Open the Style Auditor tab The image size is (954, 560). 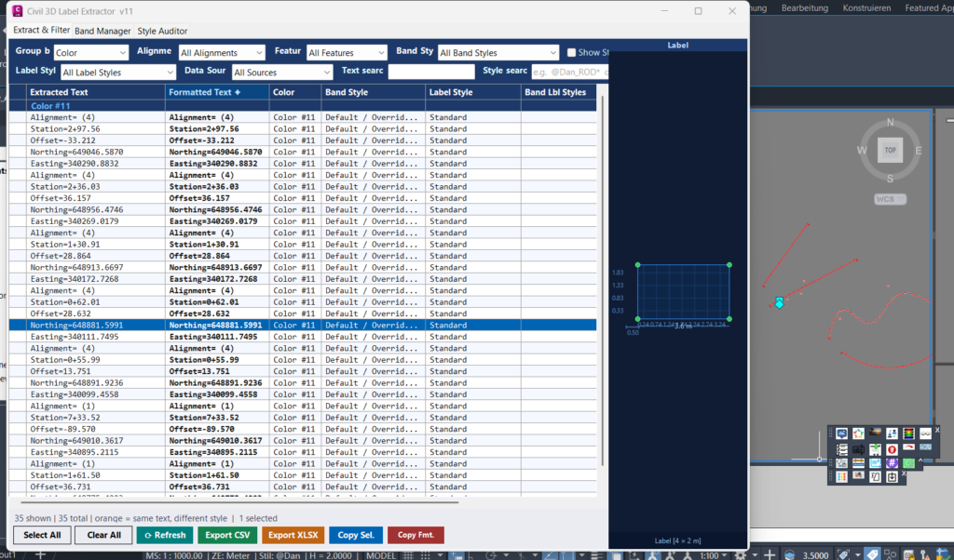[x=162, y=31]
